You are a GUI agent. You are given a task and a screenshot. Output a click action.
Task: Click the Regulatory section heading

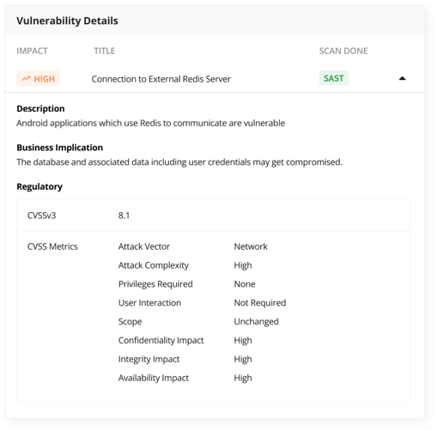click(39, 186)
